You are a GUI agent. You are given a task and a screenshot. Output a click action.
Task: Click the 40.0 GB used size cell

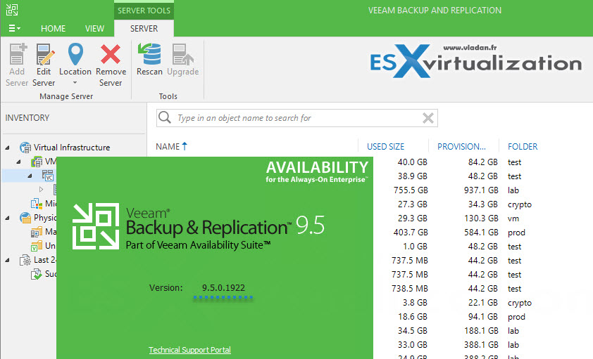413,162
